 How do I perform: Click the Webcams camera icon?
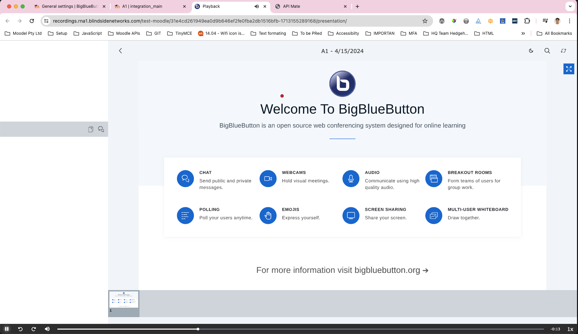pyautogui.click(x=268, y=179)
